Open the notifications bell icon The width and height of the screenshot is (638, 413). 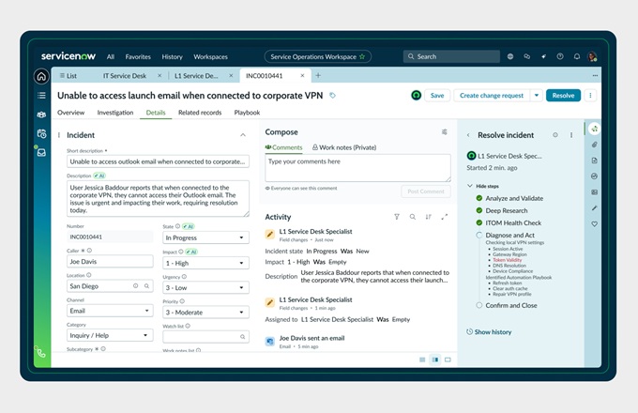pyautogui.click(x=577, y=56)
